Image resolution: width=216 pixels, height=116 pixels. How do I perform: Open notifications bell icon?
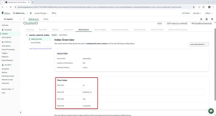(212, 19)
